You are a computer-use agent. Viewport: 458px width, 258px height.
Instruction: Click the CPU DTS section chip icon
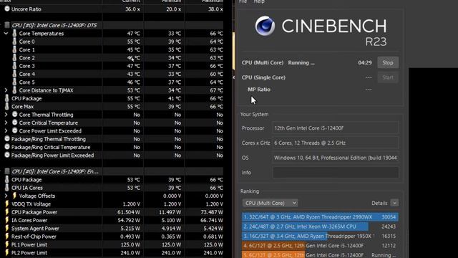tap(7, 25)
